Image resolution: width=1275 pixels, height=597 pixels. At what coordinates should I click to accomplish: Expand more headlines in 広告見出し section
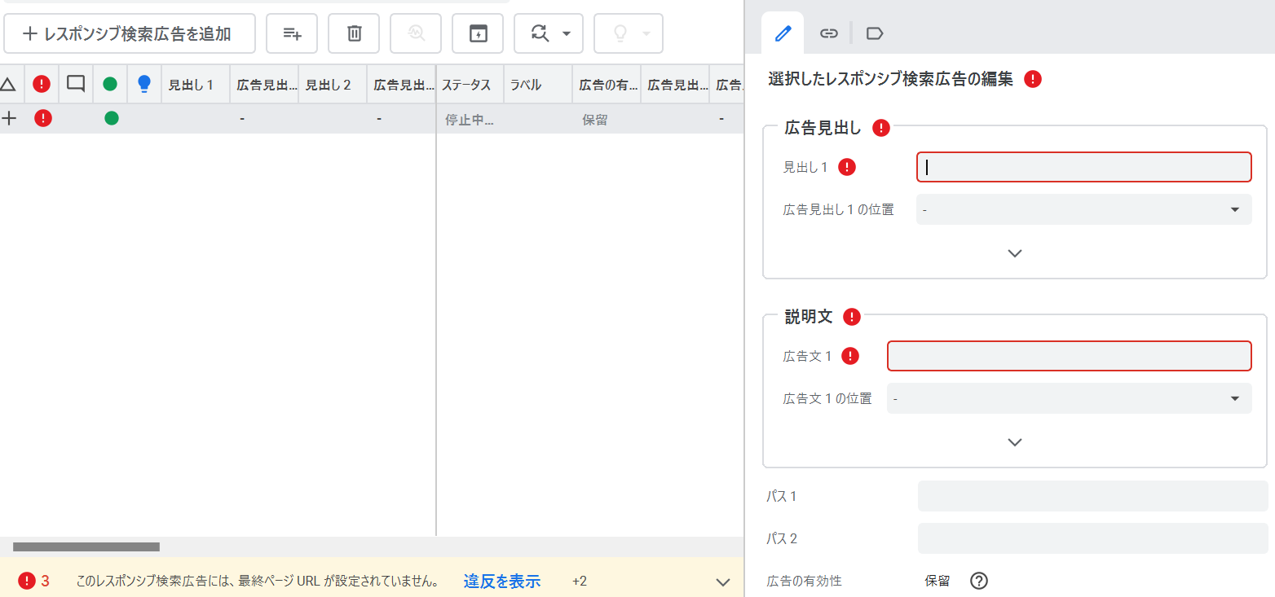tap(1014, 253)
